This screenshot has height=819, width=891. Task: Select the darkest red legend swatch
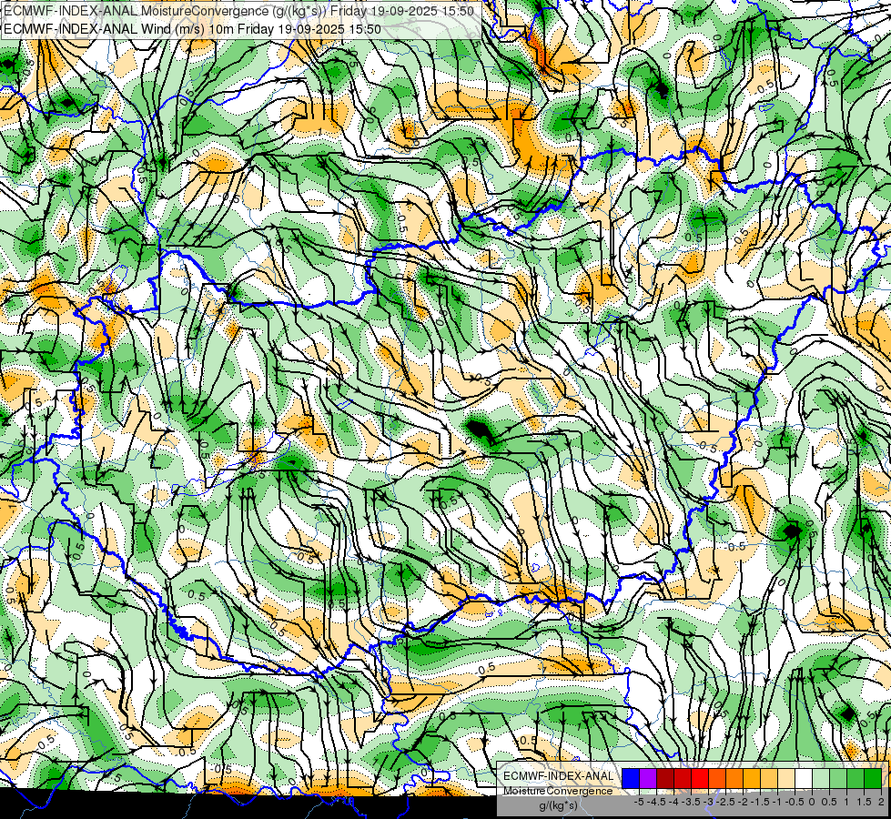(x=665, y=778)
